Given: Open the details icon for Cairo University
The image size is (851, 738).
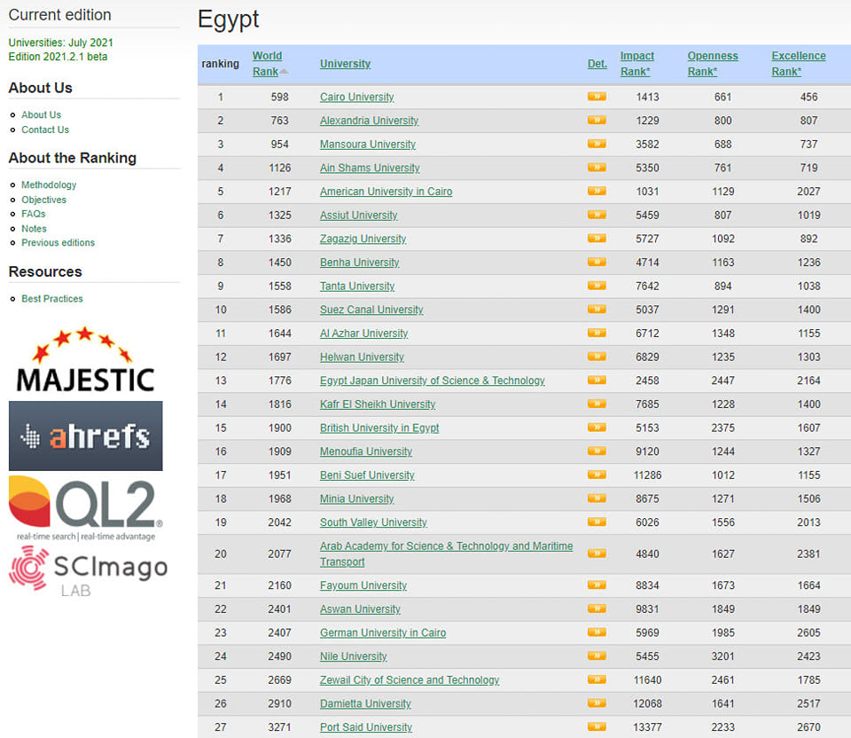Looking at the screenshot, I should [597, 97].
